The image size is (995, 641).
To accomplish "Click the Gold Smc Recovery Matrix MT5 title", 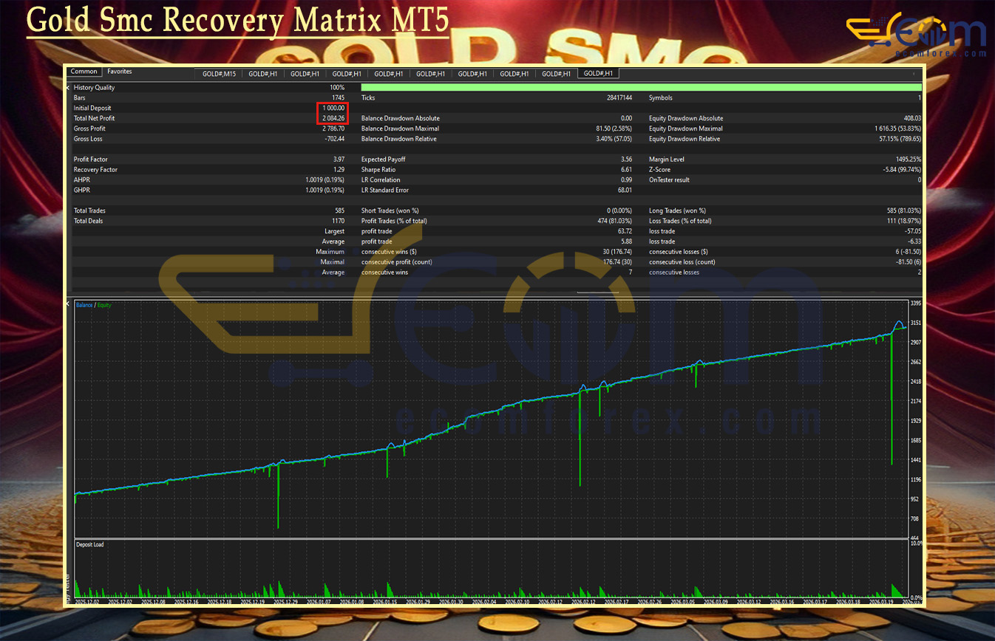I will 237,21.
